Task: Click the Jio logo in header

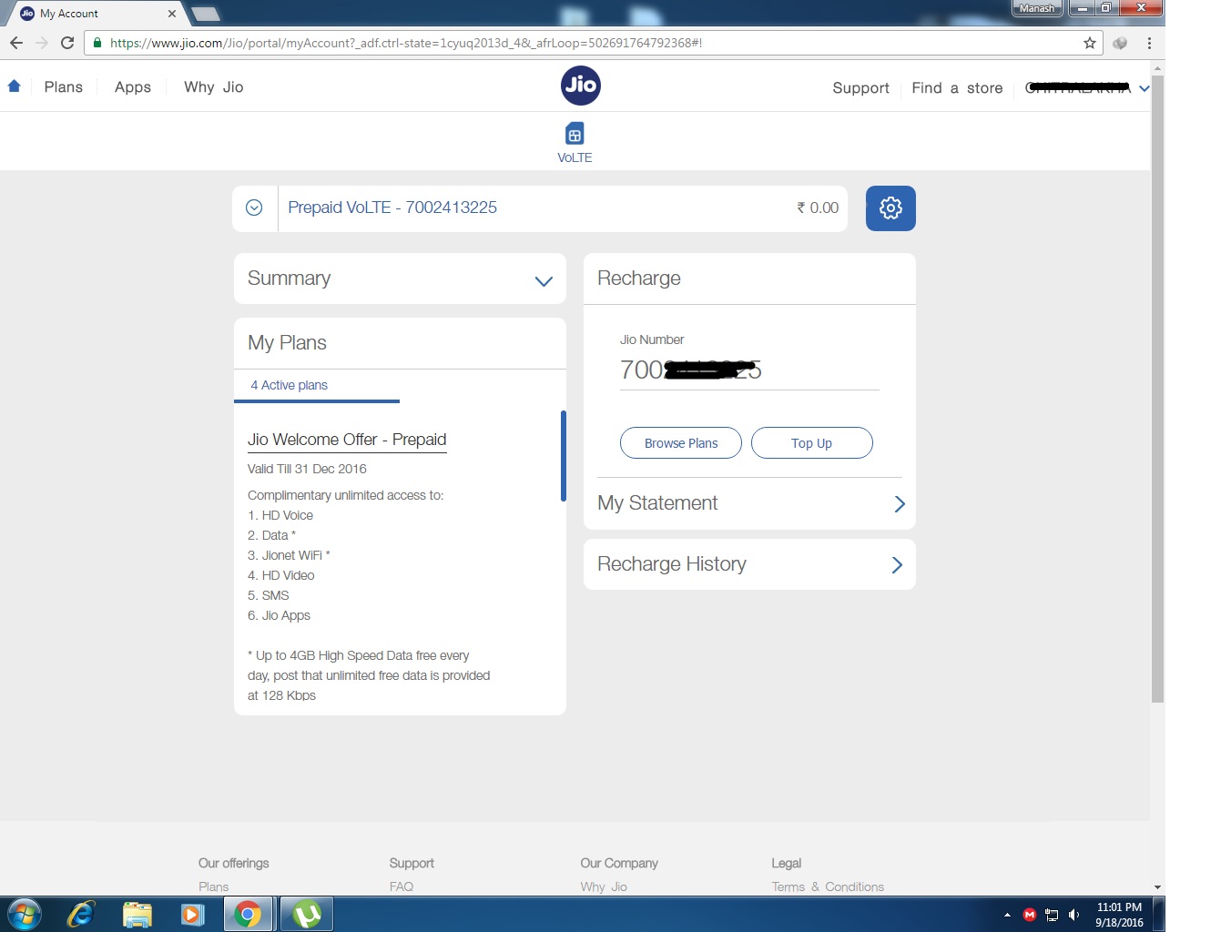Action: pos(580,86)
